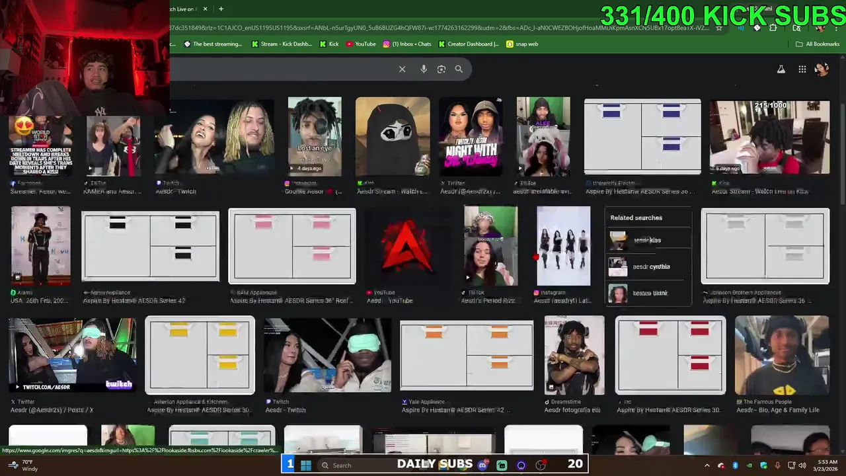
Task: Open the Google apps grid
Action: click(x=802, y=69)
